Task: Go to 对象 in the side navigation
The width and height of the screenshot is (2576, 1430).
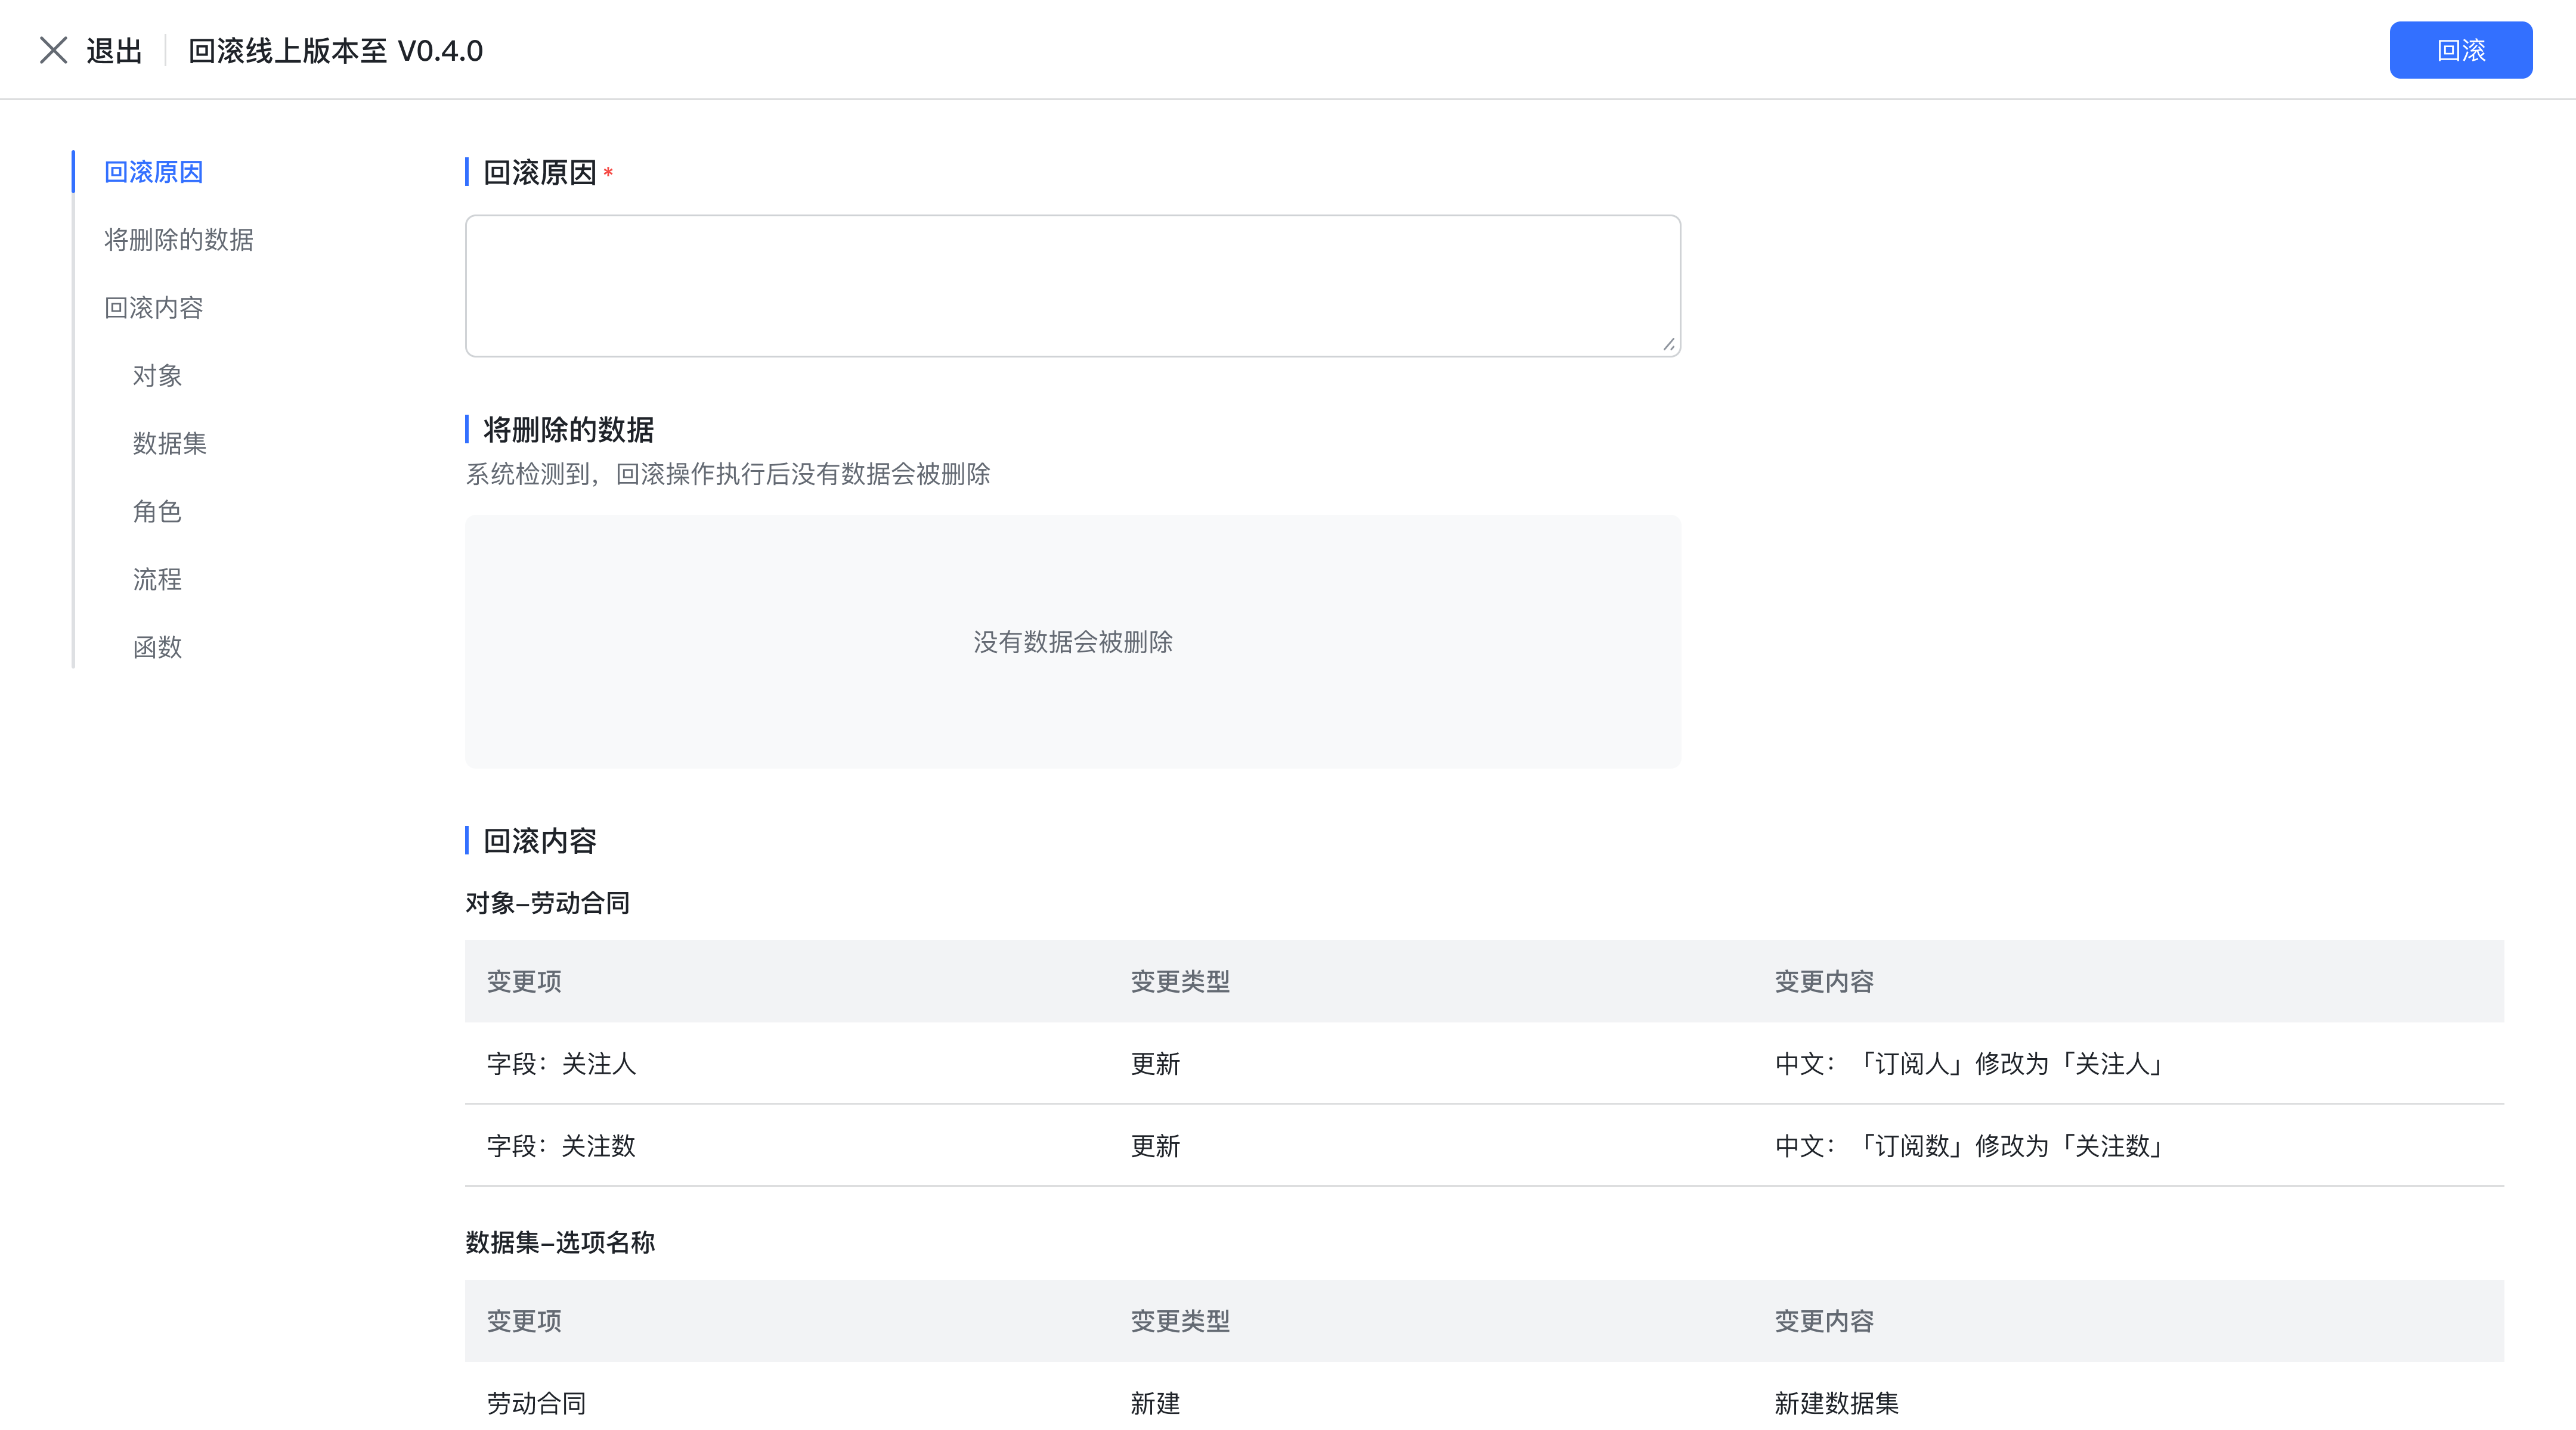Action: tap(157, 376)
